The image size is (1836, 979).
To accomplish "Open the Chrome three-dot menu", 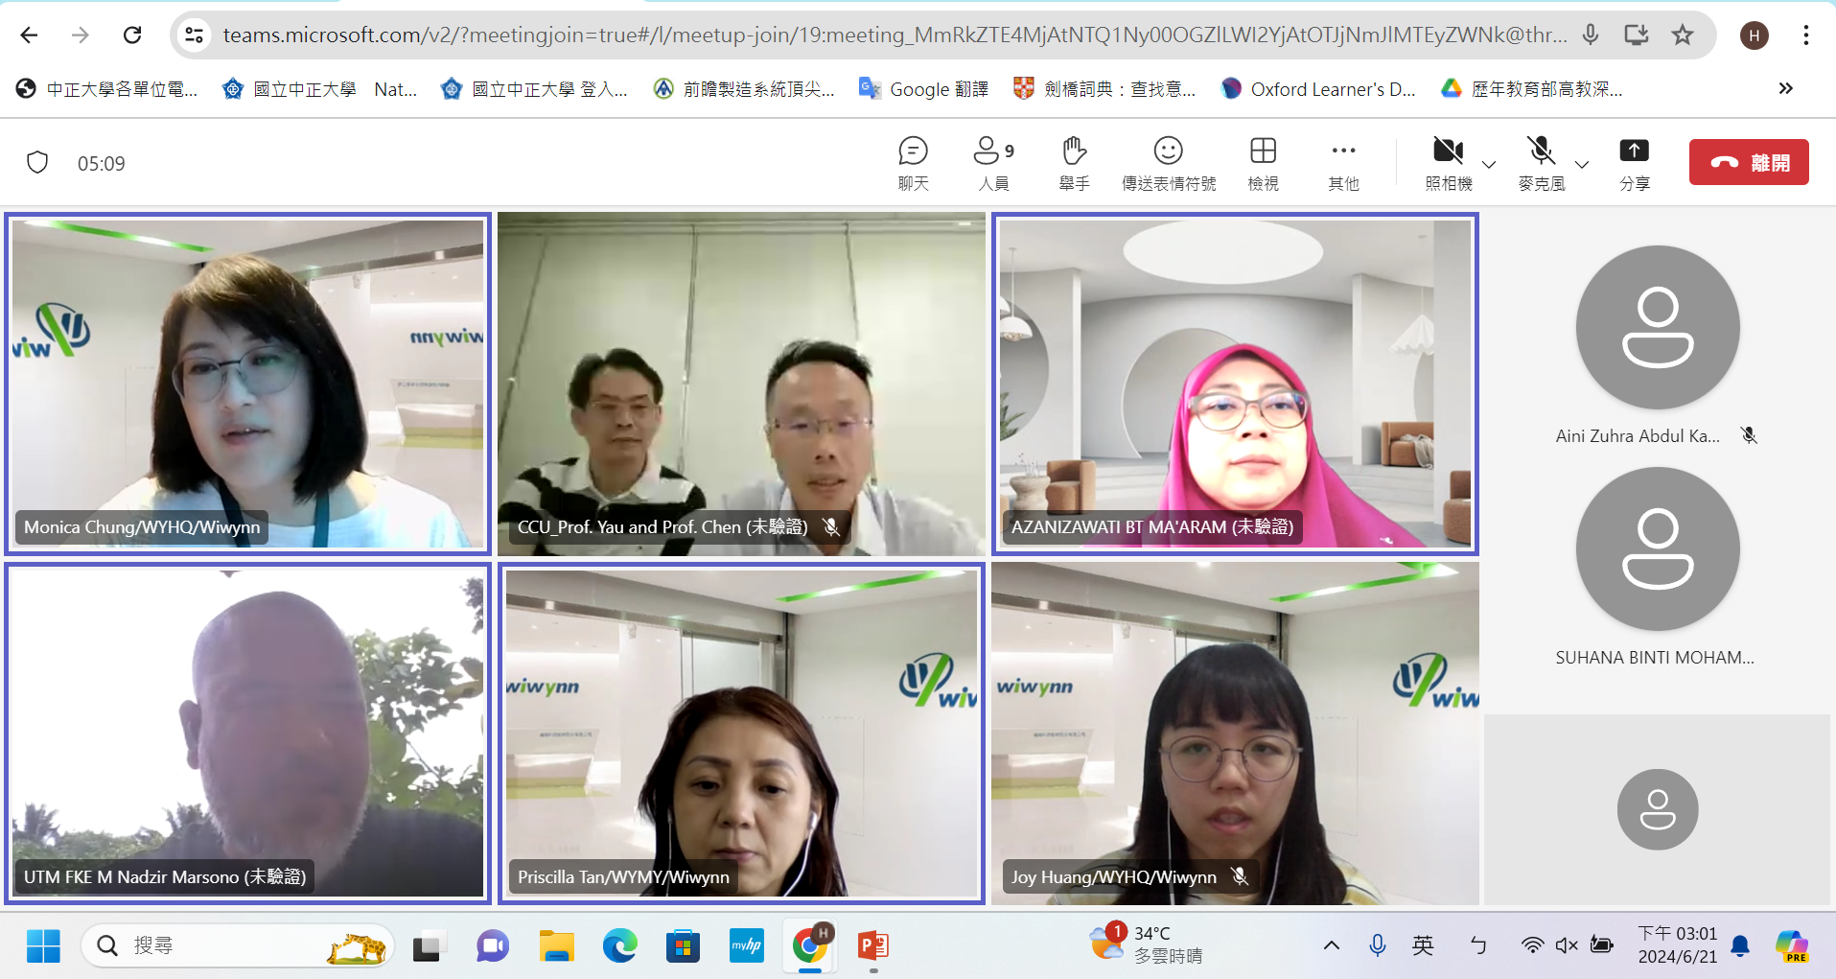I will pyautogui.click(x=1805, y=35).
